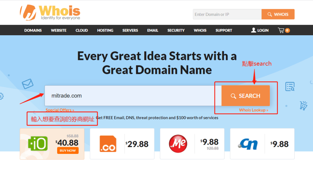Image resolution: width=313 pixels, height=173 pixels.
Task: Click the $29.88 price
Action: [x=137, y=144]
